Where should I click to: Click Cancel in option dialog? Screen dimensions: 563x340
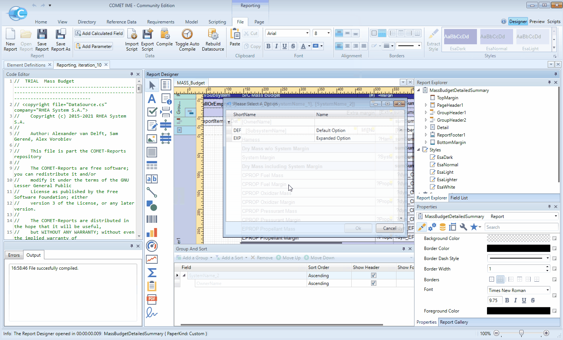coord(390,228)
